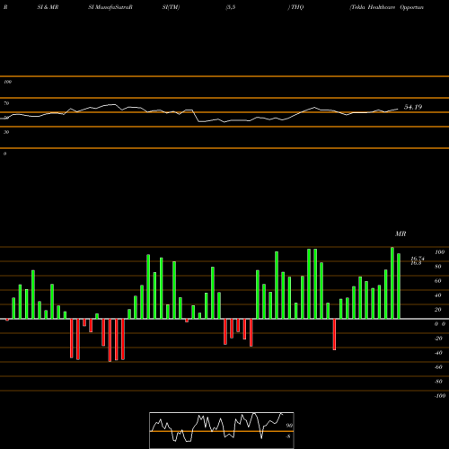The height and width of the screenshot is (449, 449).
Task: Click the RSI value label 54.19
Action: [x=413, y=107]
